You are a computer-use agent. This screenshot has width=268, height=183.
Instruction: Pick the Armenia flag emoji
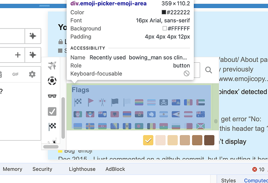(127, 114)
